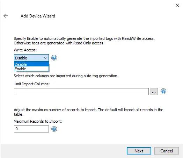Click the Maximum Records to Import label
The image size is (183, 158).
click(38, 121)
